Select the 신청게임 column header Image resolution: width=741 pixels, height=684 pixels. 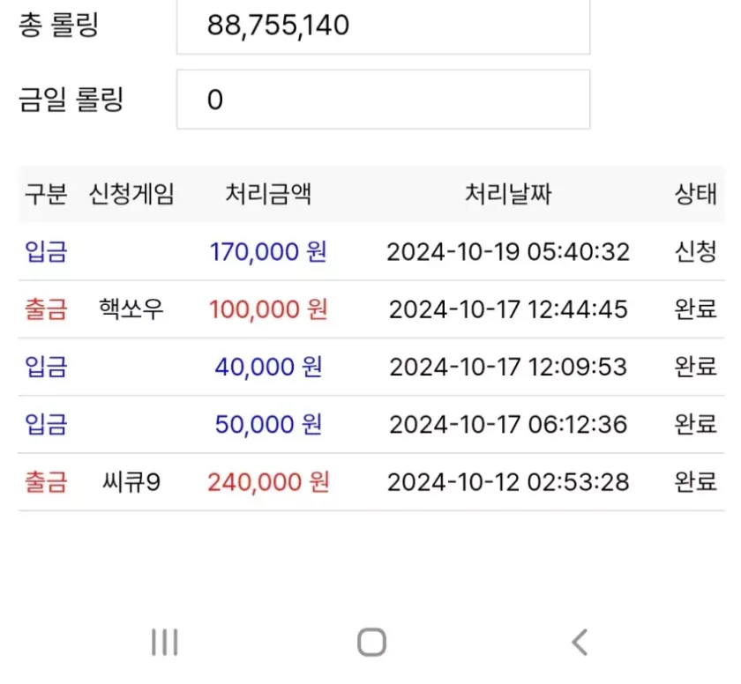tap(131, 195)
